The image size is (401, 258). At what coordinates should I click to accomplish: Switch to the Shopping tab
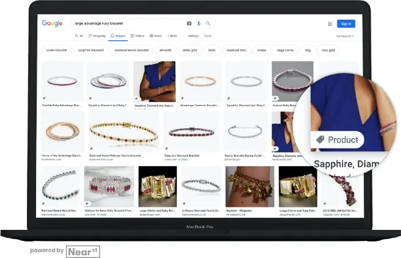[97, 36]
